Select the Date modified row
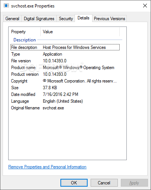 [65, 94]
